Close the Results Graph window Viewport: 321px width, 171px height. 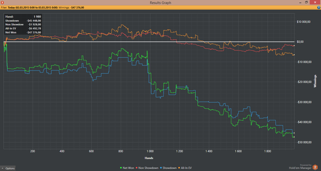point(315,2)
